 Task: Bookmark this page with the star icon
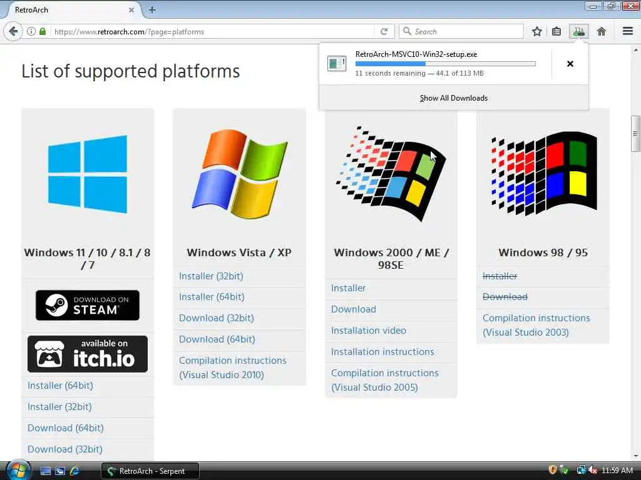536,31
